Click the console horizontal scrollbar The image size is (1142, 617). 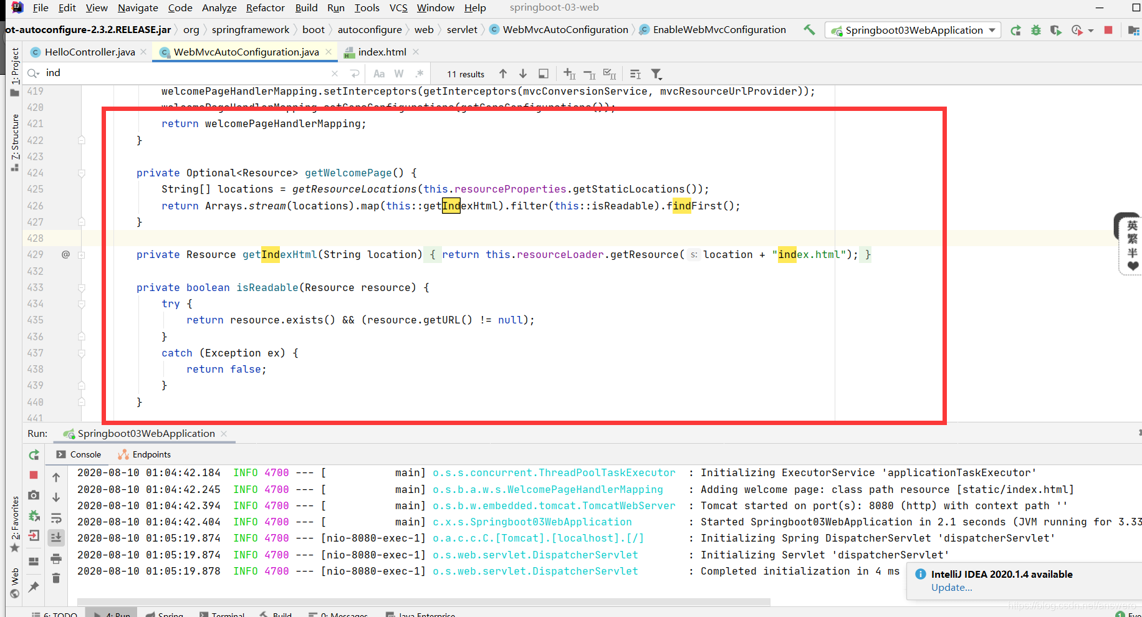pyautogui.click(x=424, y=602)
